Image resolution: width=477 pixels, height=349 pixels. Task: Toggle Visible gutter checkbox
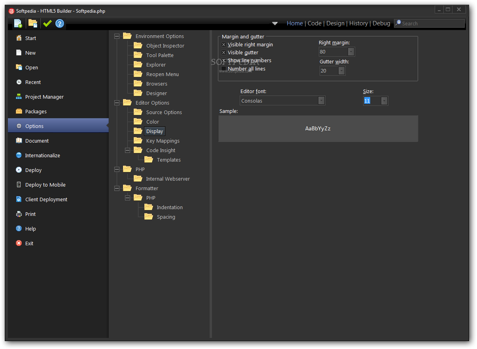(223, 52)
